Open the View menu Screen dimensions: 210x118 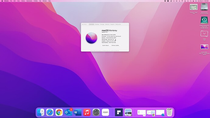(18, 1)
